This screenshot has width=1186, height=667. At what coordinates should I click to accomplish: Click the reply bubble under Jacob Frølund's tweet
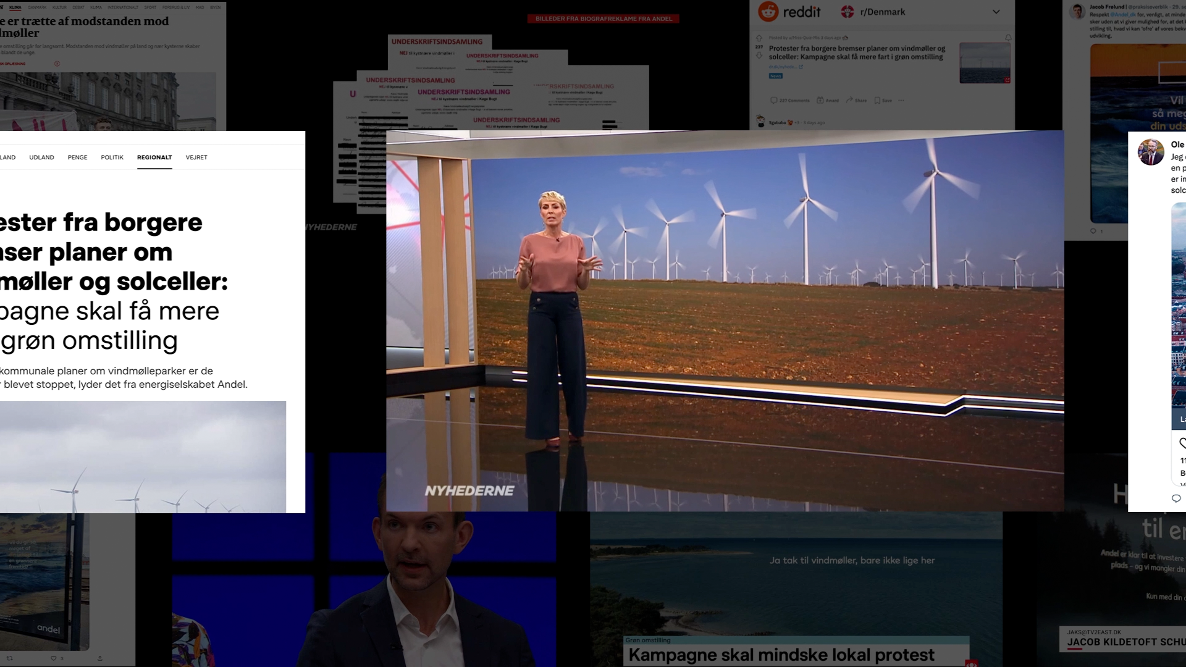coord(1093,231)
